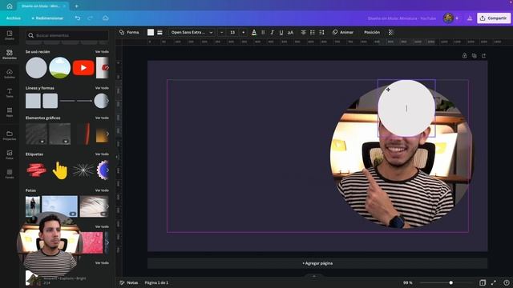Open the Forma shape editor
Viewport: 513px width, 288px height.
tap(129, 32)
